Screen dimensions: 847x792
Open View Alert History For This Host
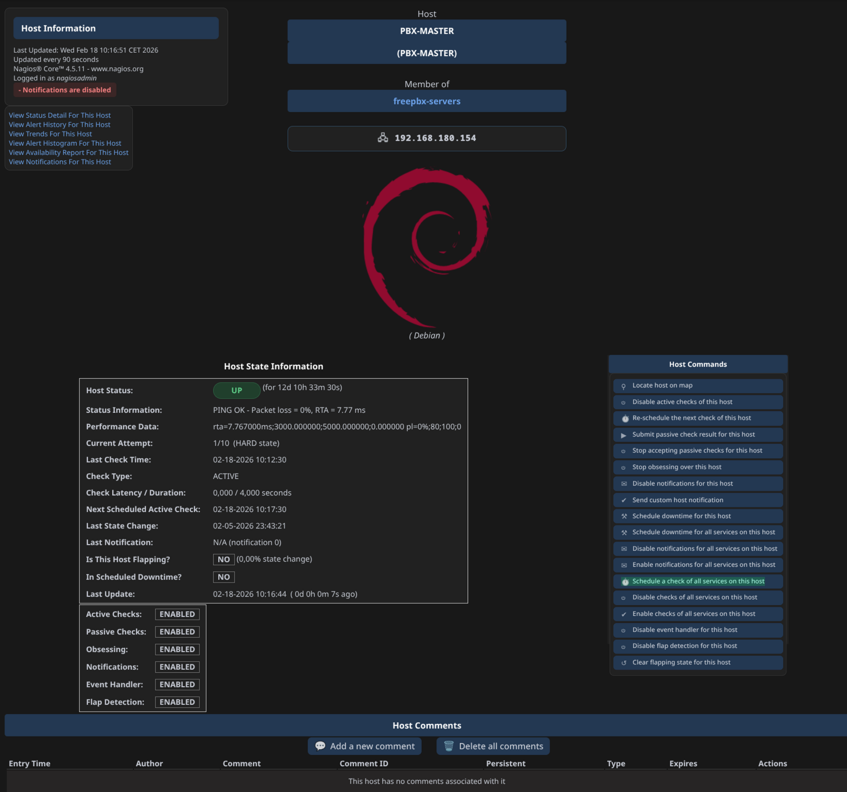coord(59,125)
